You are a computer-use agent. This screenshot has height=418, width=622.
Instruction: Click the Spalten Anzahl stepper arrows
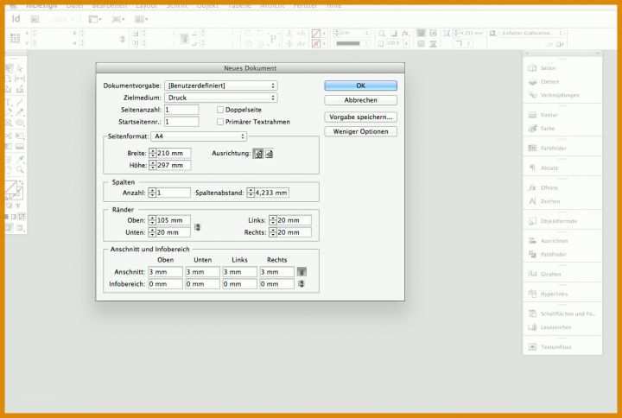152,193
